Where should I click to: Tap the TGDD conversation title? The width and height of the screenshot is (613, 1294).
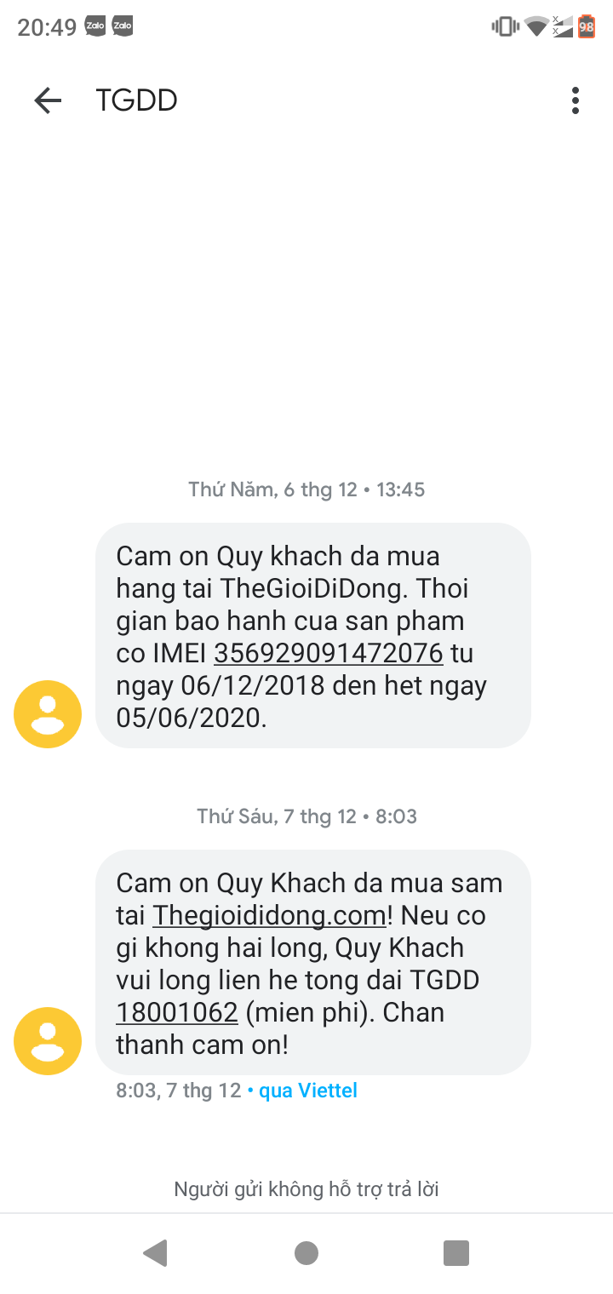136,100
